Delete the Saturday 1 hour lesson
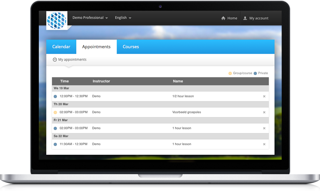This screenshot has width=320, height=191. click(264, 144)
